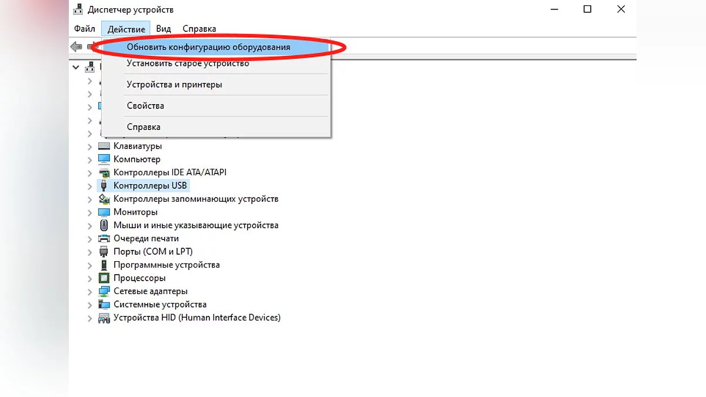The height and width of the screenshot is (397, 706).
Task: Expand the Контроллеры IDE ATA/ATAPI node
Action: pyautogui.click(x=90, y=172)
